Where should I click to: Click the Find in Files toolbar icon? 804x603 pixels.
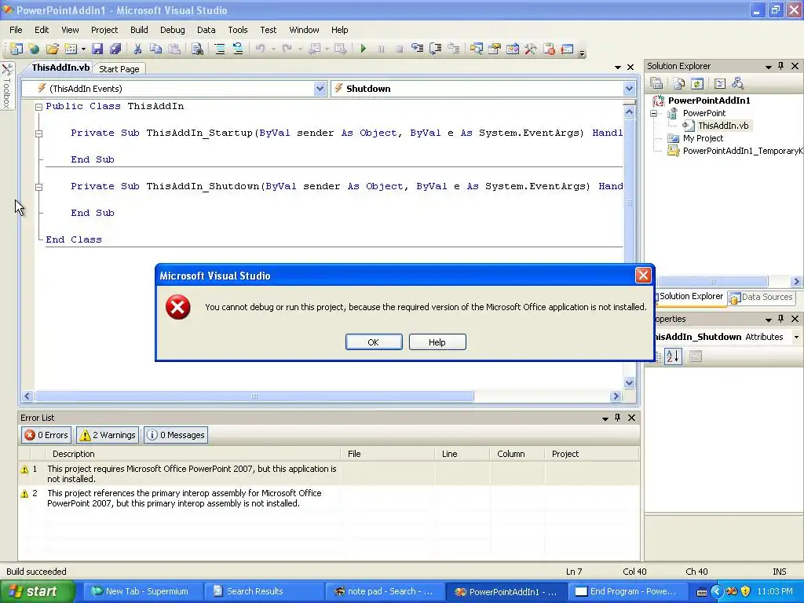[x=197, y=49]
